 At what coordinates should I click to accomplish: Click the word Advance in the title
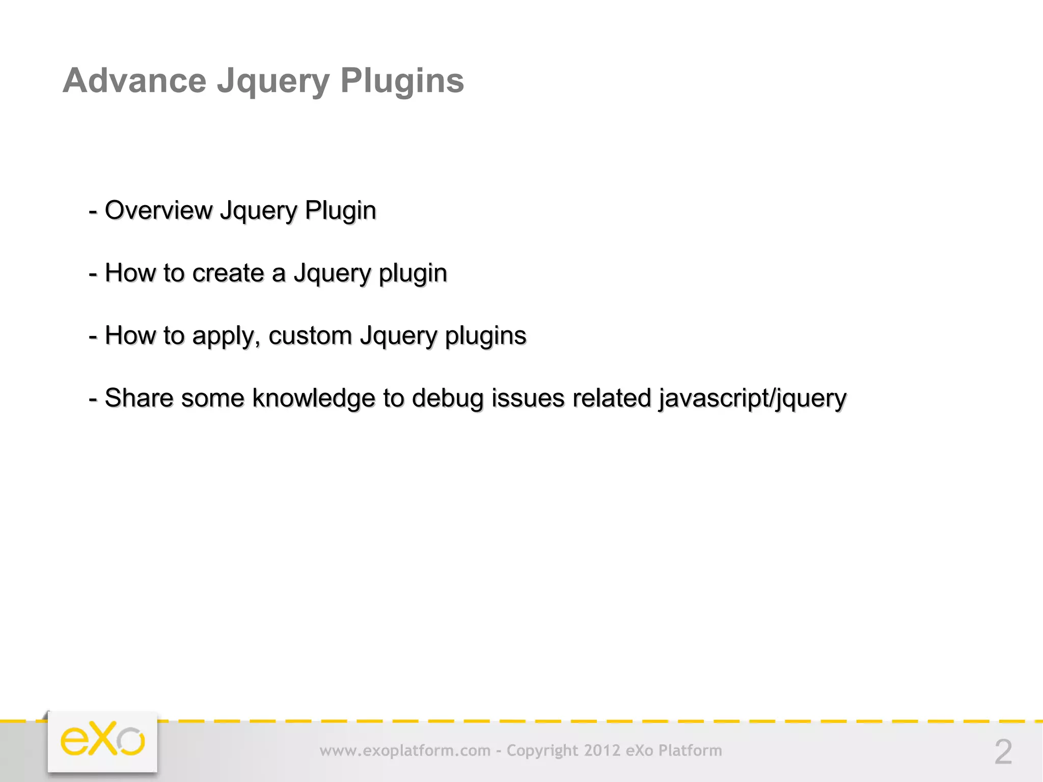click(x=134, y=80)
